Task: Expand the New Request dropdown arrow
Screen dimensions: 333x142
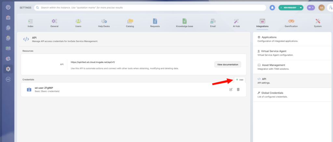Action: [x=301, y=8]
